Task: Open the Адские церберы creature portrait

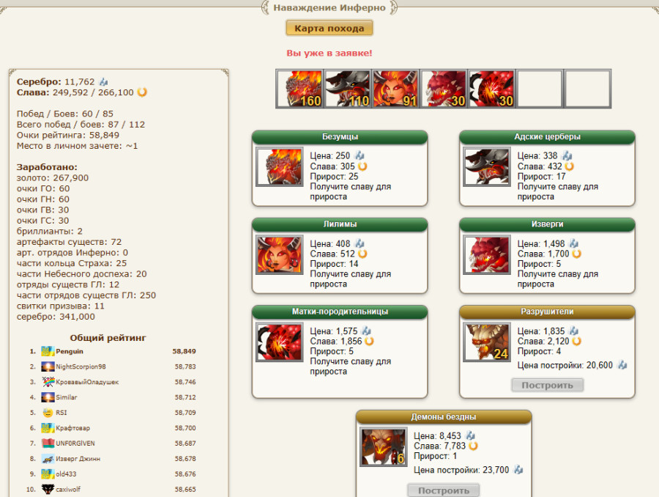Action: pyautogui.click(x=487, y=166)
